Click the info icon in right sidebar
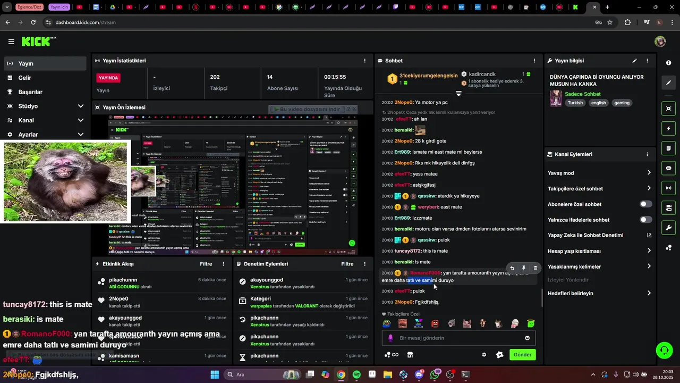The width and height of the screenshot is (680, 383). coord(668,63)
